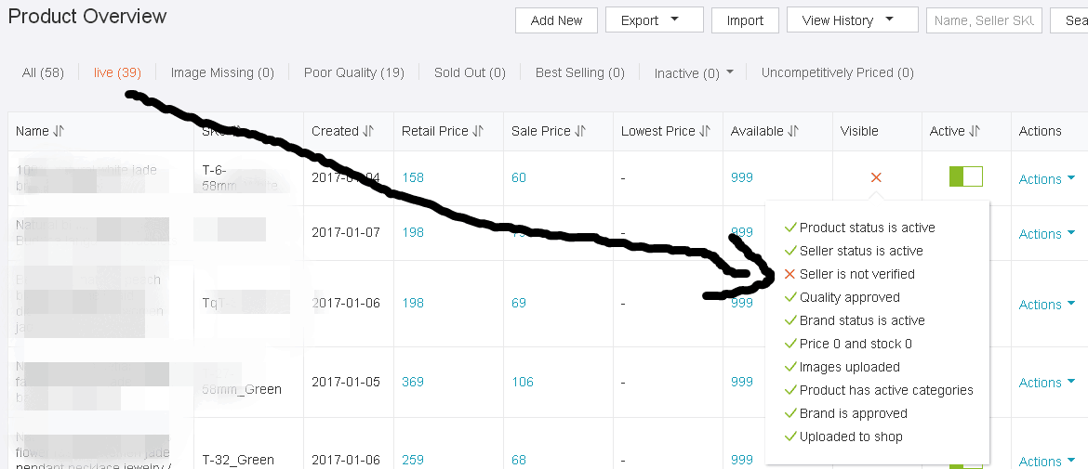
Task: Expand Inactive (0) filter dropdown
Action: click(694, 72)
